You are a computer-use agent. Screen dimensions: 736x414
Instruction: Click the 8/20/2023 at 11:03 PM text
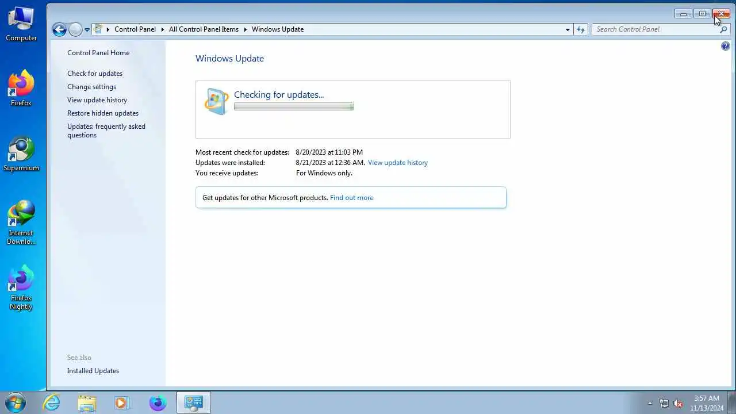329,152
